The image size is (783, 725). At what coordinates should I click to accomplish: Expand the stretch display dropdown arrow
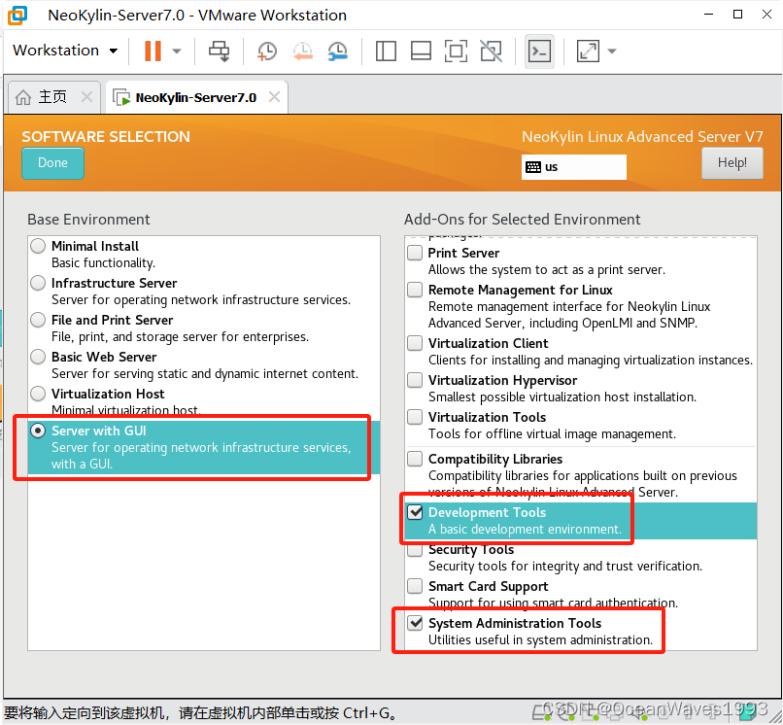(x=612, y=51)
